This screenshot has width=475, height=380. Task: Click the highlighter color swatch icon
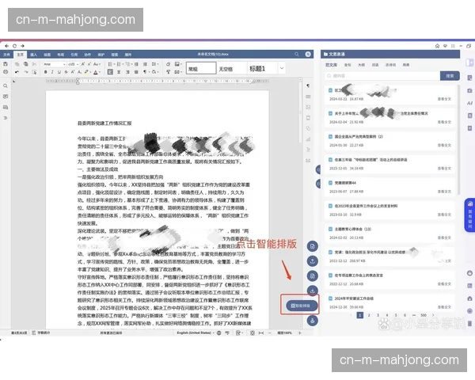click(x=86, y=72)
